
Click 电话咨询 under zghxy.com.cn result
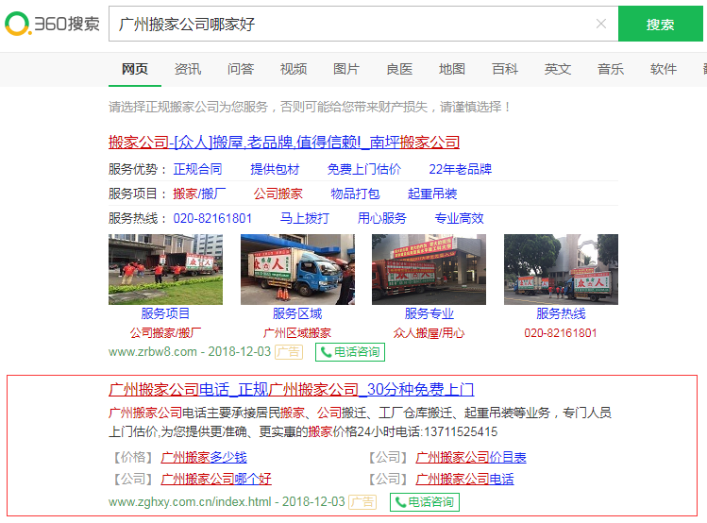[425, 502]
